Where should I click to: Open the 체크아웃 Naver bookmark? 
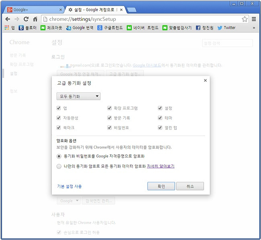pos(51,28)
